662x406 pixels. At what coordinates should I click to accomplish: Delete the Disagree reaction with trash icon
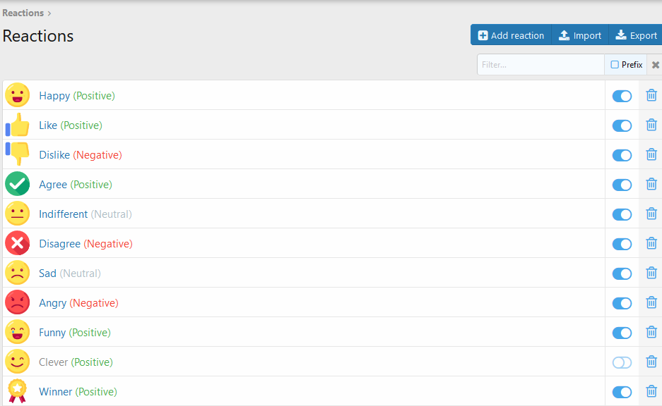click(x=651, y=243)
